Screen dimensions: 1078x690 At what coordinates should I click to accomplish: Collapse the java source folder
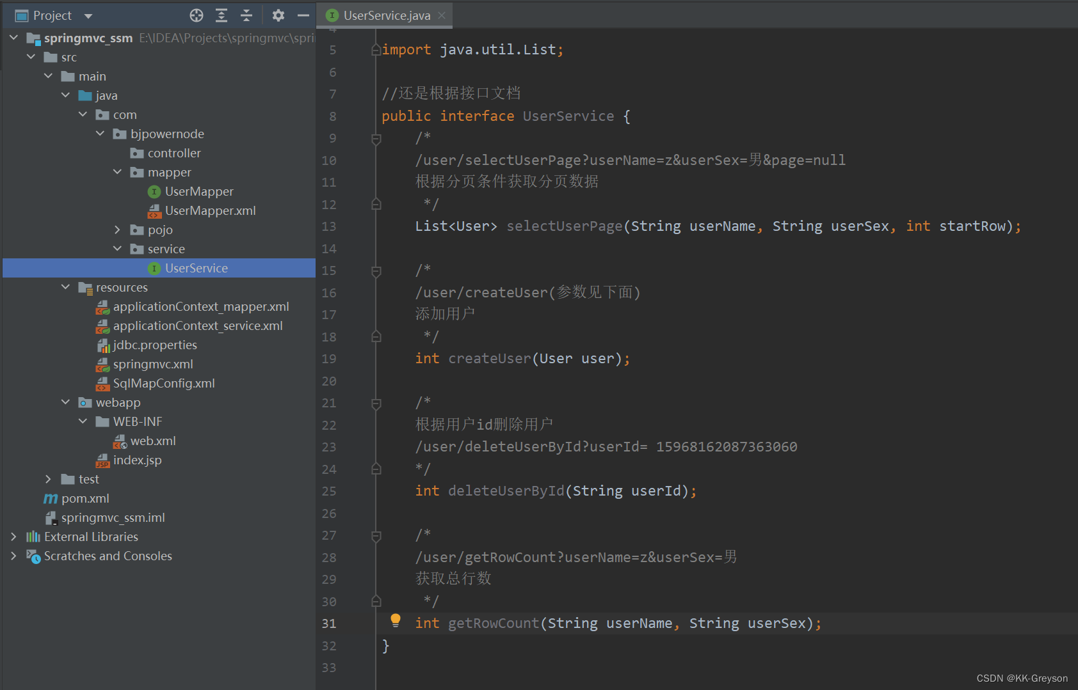coord(65,95)
